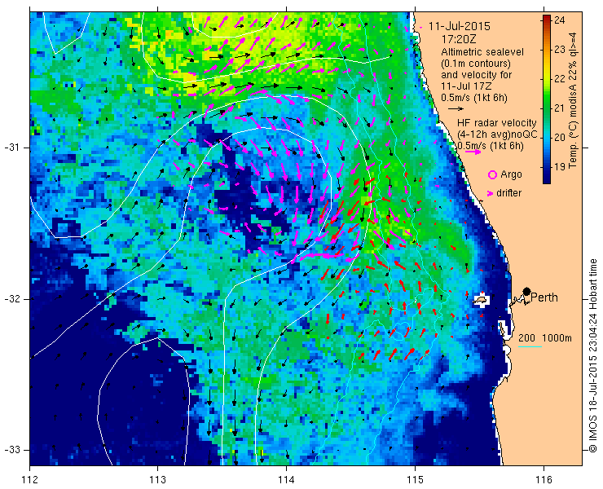Click the 'and velocity for' legend line

(x=476, y=75)
